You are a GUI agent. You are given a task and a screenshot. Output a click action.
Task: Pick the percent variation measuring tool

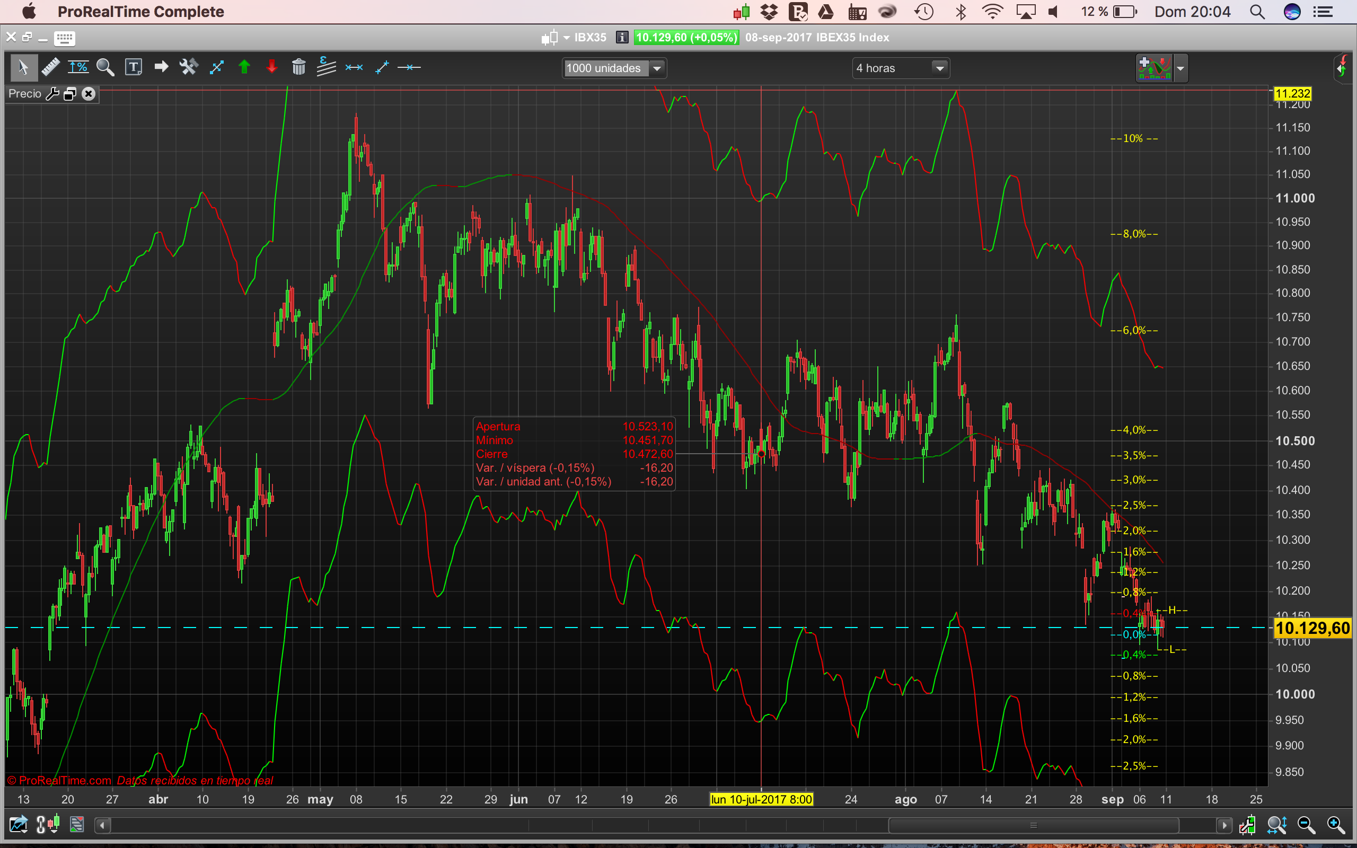(78, 67)
